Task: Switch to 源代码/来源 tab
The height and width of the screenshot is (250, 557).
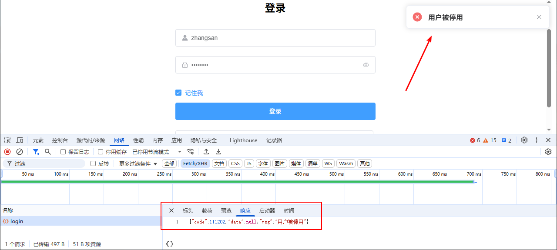Action: coord(91,140)
